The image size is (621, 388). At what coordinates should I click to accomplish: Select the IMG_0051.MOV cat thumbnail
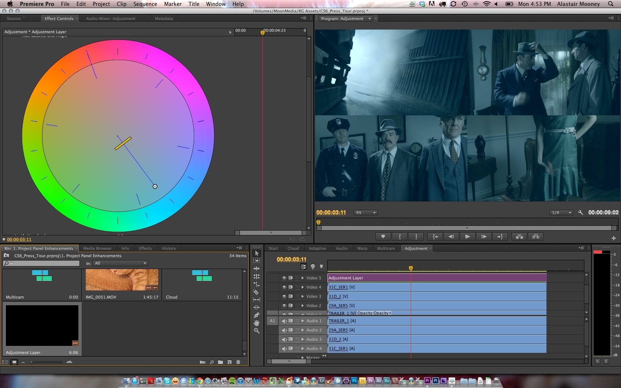pyautogui.click(x=122, y=280)
